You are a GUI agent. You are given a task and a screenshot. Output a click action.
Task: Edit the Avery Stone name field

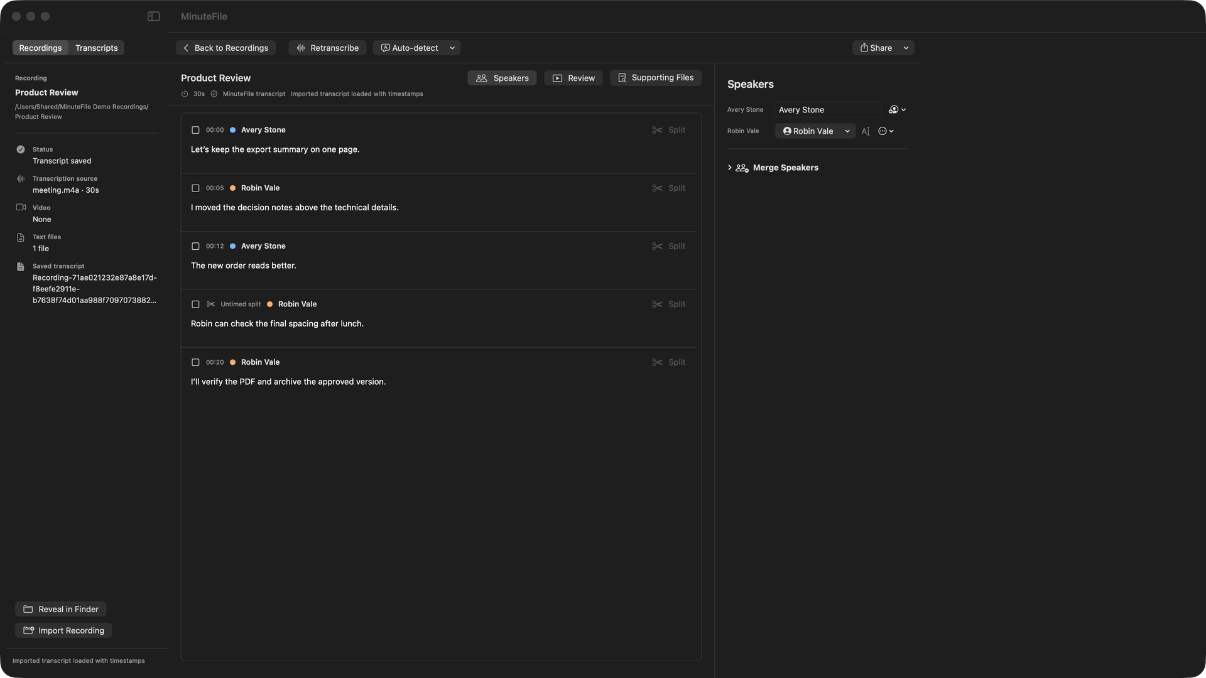828,110
